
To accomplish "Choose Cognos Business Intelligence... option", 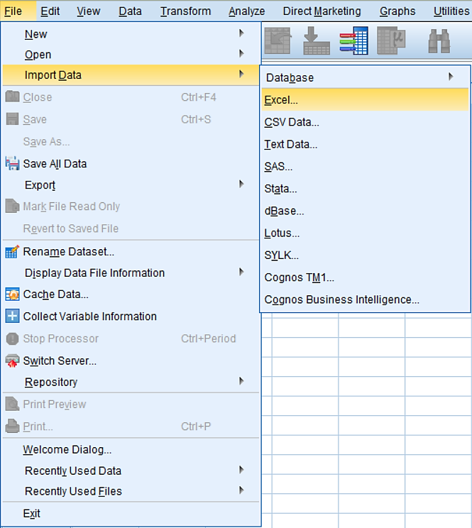I will pos(365,299).
